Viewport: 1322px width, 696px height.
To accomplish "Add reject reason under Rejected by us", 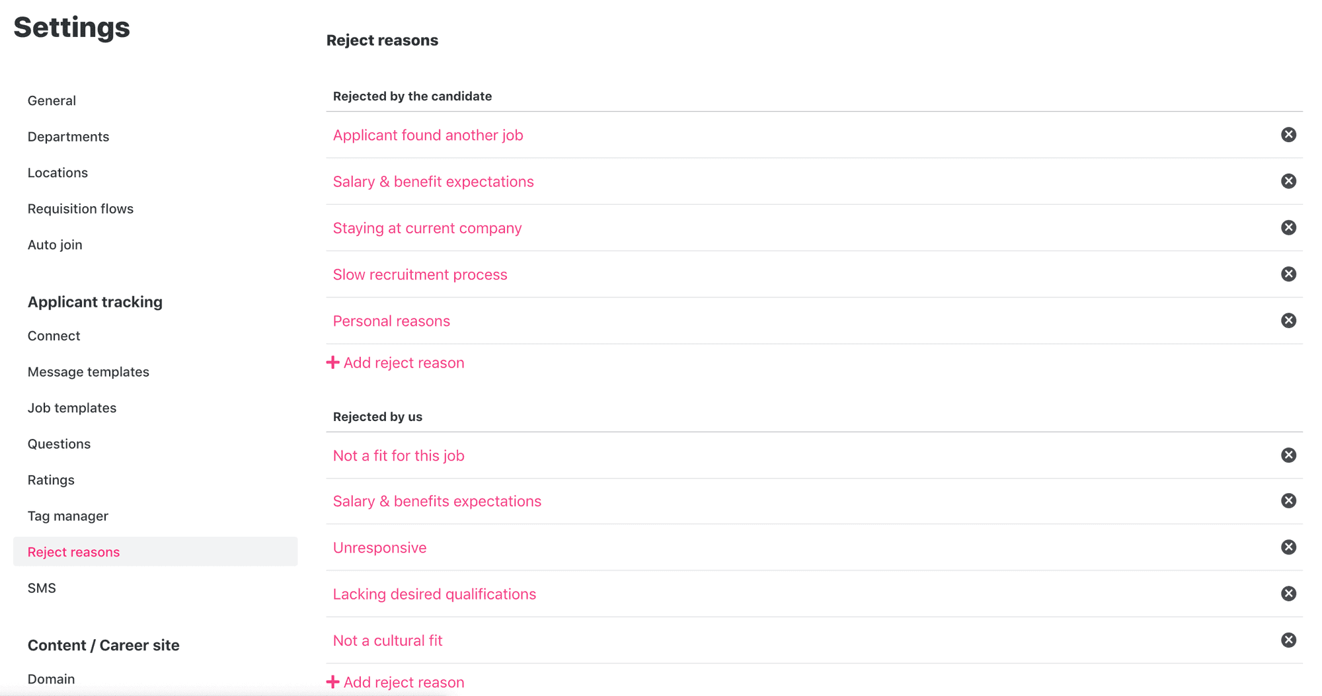I will pos(395,682).
